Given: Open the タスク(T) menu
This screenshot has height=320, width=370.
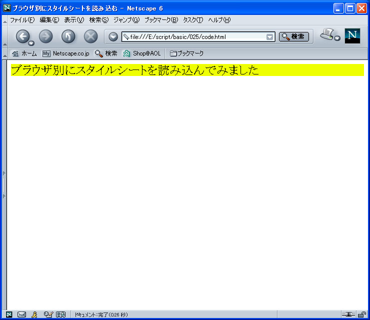Looking at the screenshot, I should (193, 20).
